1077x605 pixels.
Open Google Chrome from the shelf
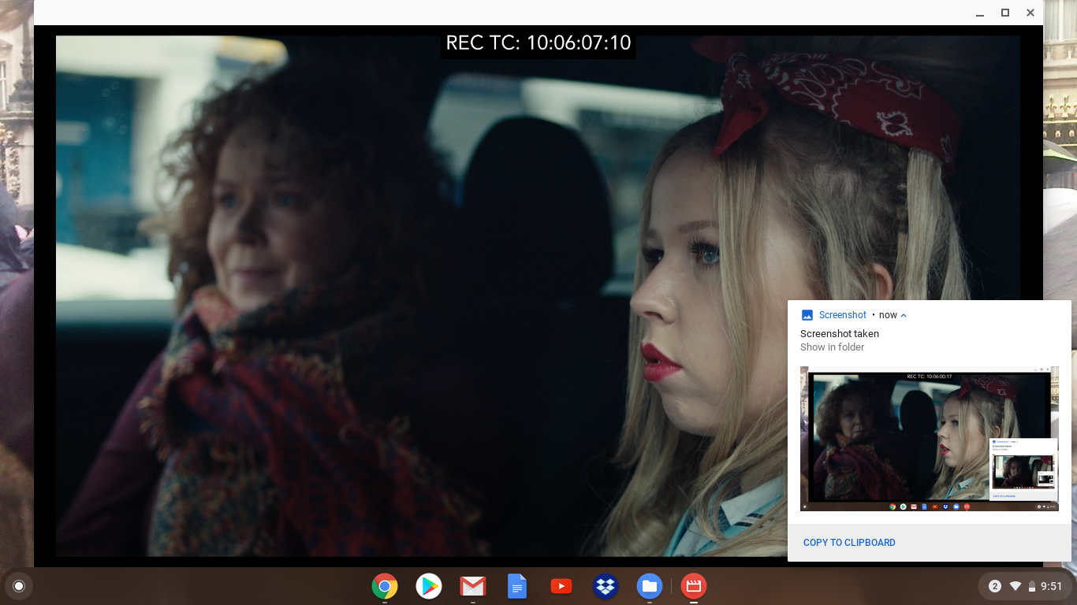tap(385, 586)
